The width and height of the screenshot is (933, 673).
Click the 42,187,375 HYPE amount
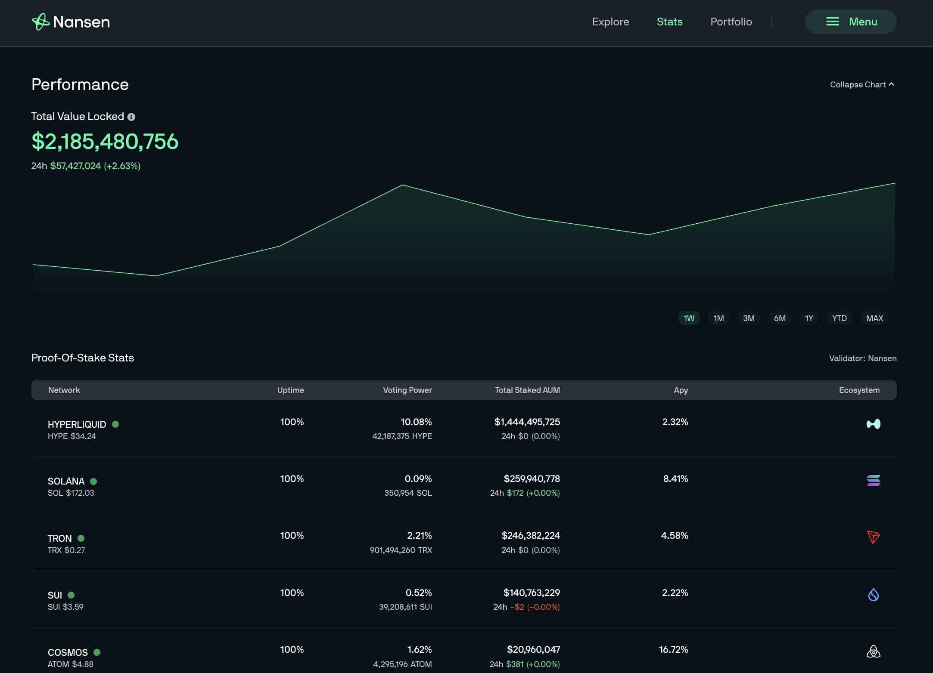(x=402, y=436)
